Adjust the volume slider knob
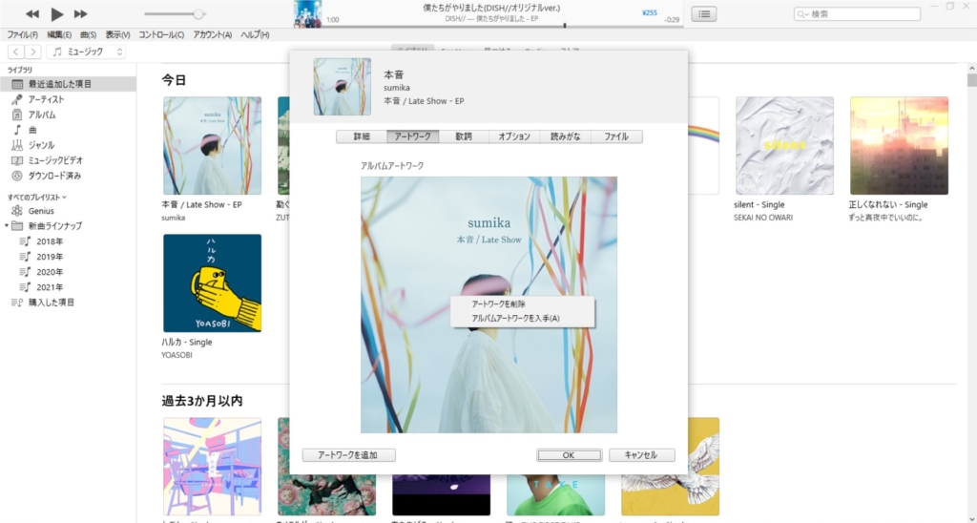Image resolution: width=977 pixels, height=523 pixels. (x=198, y=13)
